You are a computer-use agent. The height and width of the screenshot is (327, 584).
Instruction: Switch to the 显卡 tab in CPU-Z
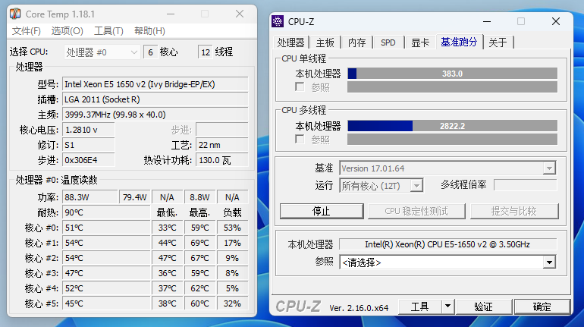point(420,42)
